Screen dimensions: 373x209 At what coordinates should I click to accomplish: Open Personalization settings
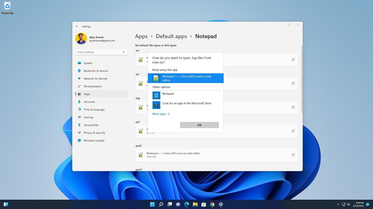point(101,86)
